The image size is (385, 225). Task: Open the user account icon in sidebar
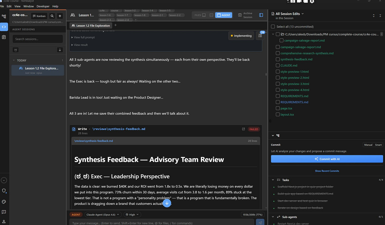(4, 221)
